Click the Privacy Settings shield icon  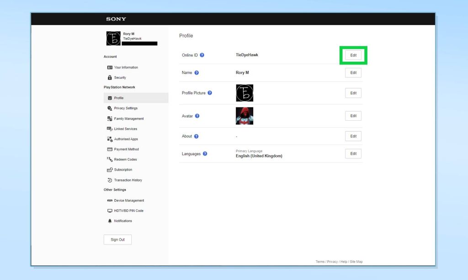click(x=110, y=108)
